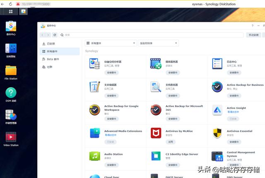Open Advanced Media Extensions title link
Image resolution: width=265 pixels, height=178 pixels.
[x=123, y=131]
